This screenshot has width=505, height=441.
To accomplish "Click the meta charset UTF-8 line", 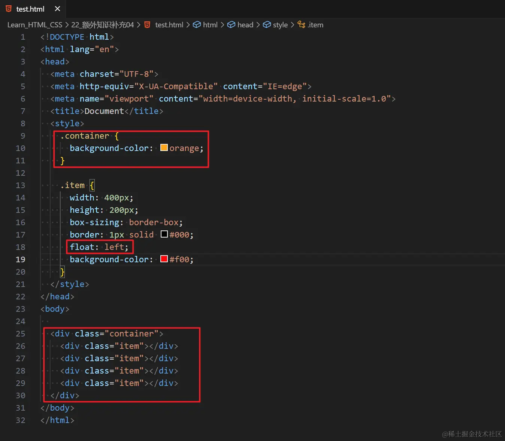I will click(104, 74).
